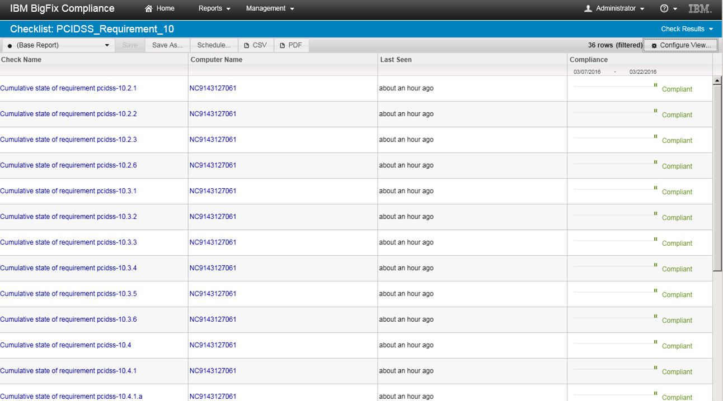The width and height of the screenshot is (723, 401).
Task: Open check pcidss-10.4 link
Action: [x=65, y=345]
